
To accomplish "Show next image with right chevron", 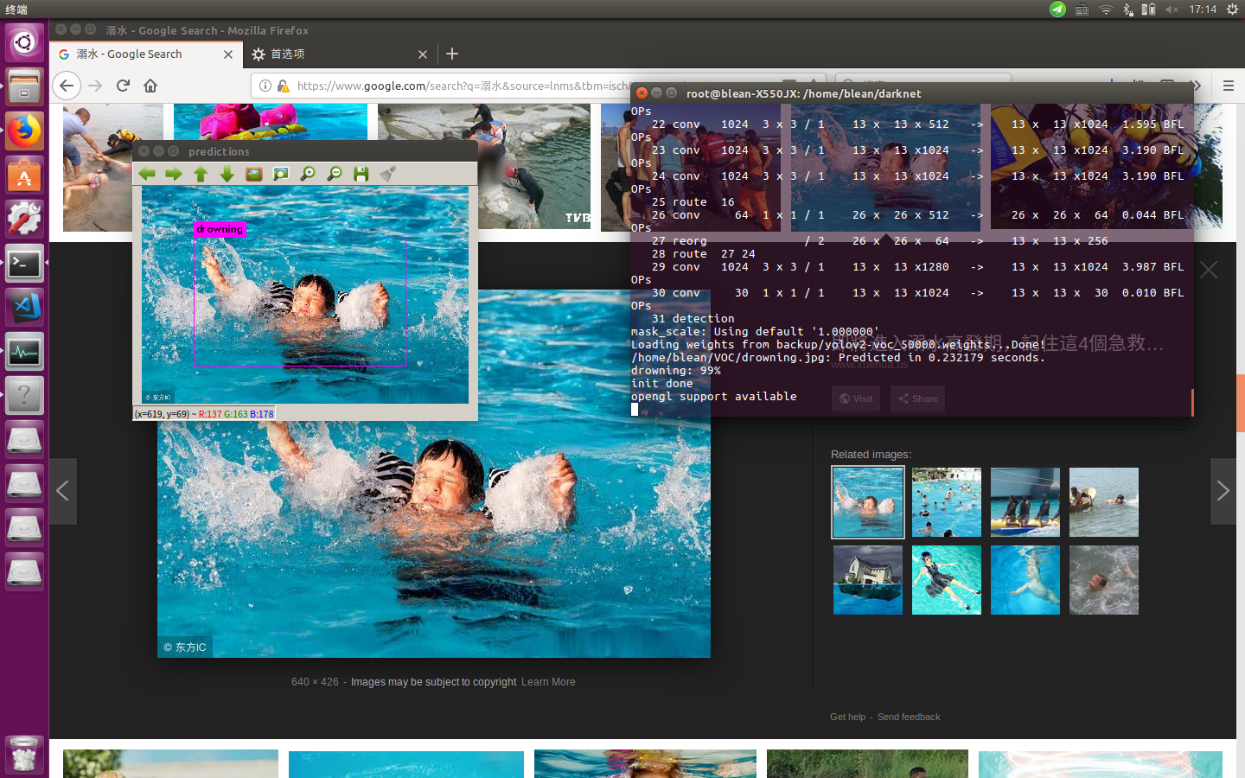I will [1223, 491].
